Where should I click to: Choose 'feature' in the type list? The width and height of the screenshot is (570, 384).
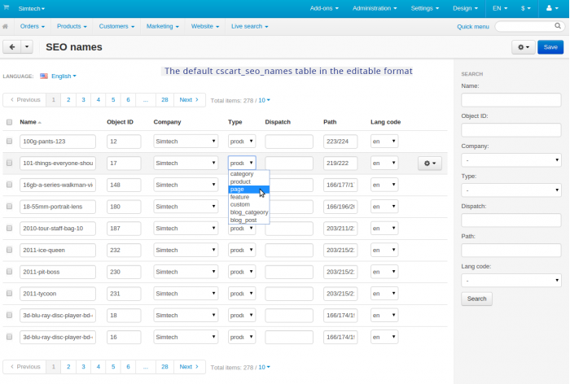pos(249,197)
